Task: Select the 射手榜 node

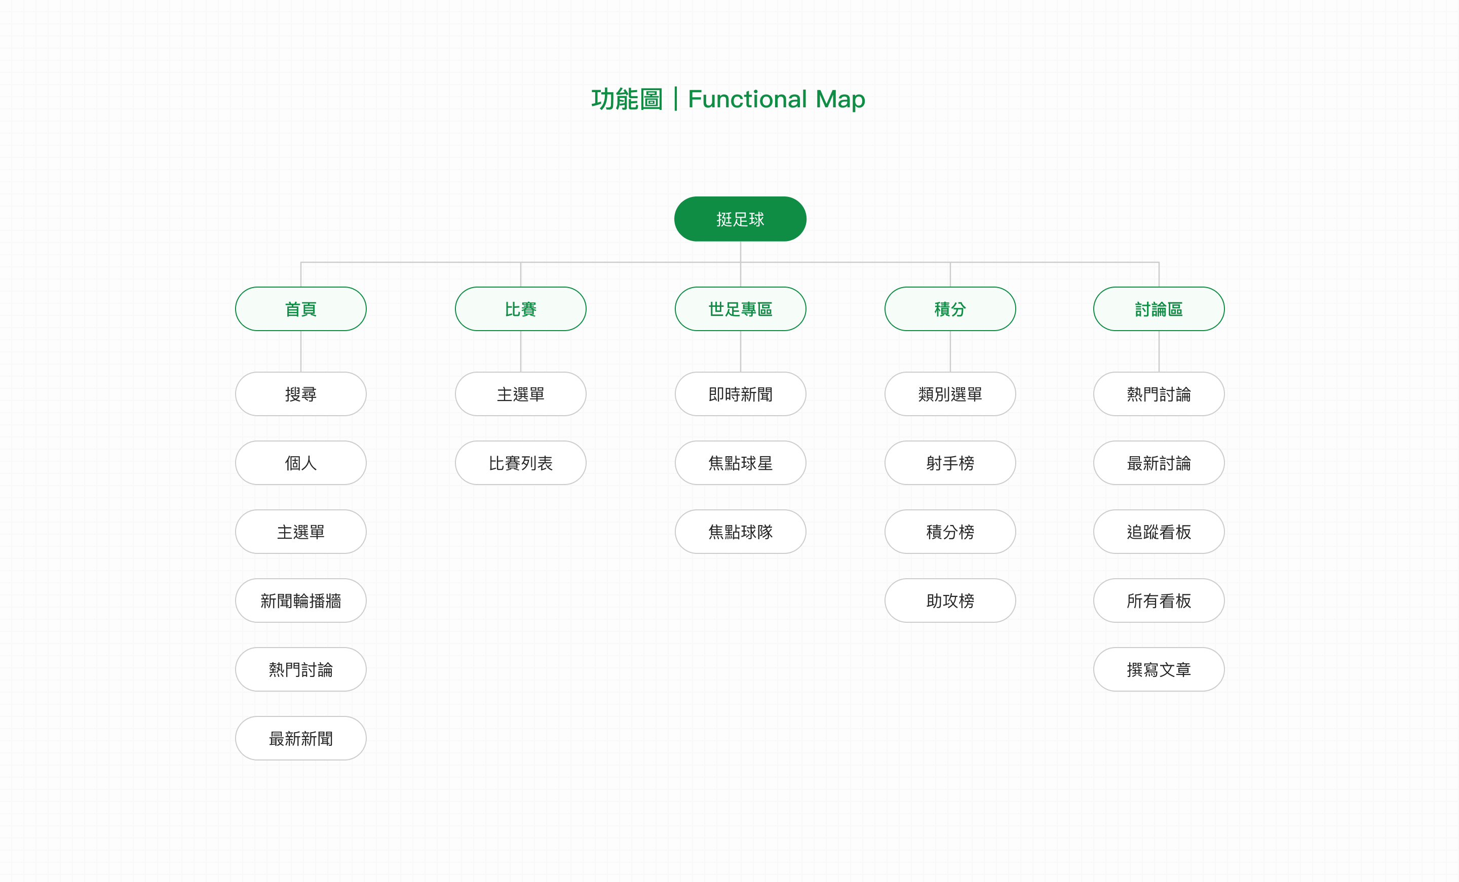Action: [x=950, y=463]
